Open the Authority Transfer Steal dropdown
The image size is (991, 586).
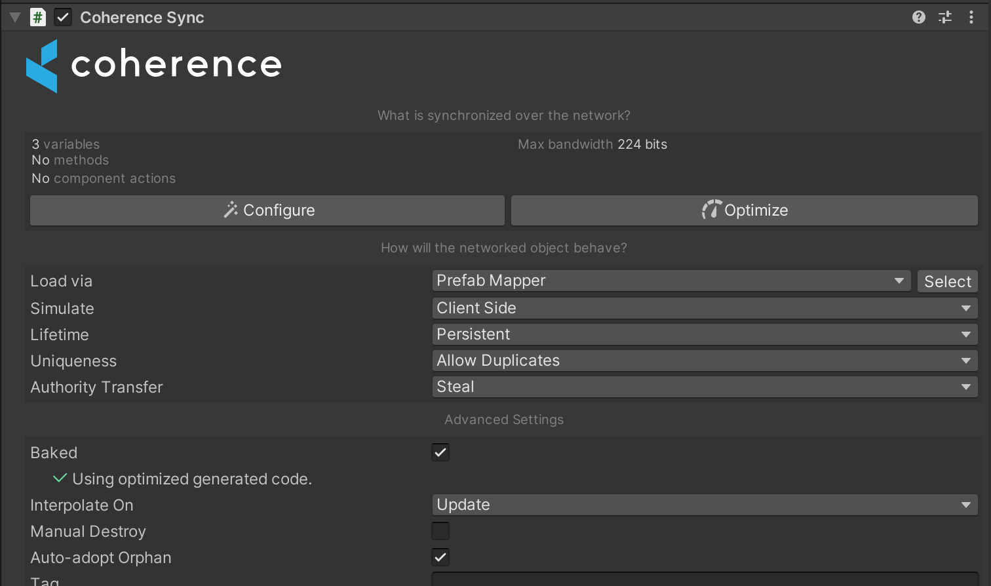pos(704,387)
